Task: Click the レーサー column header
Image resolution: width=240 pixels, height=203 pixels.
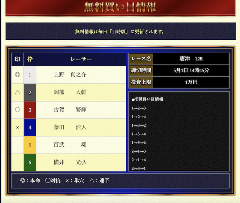Action: tap(81, 59)
